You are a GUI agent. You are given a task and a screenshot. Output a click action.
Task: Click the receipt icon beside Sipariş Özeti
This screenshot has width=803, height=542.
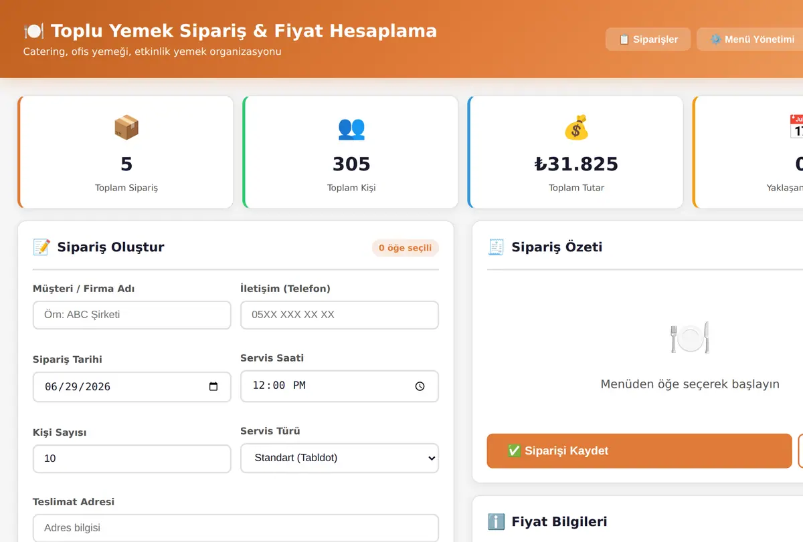tap(496, 247)
